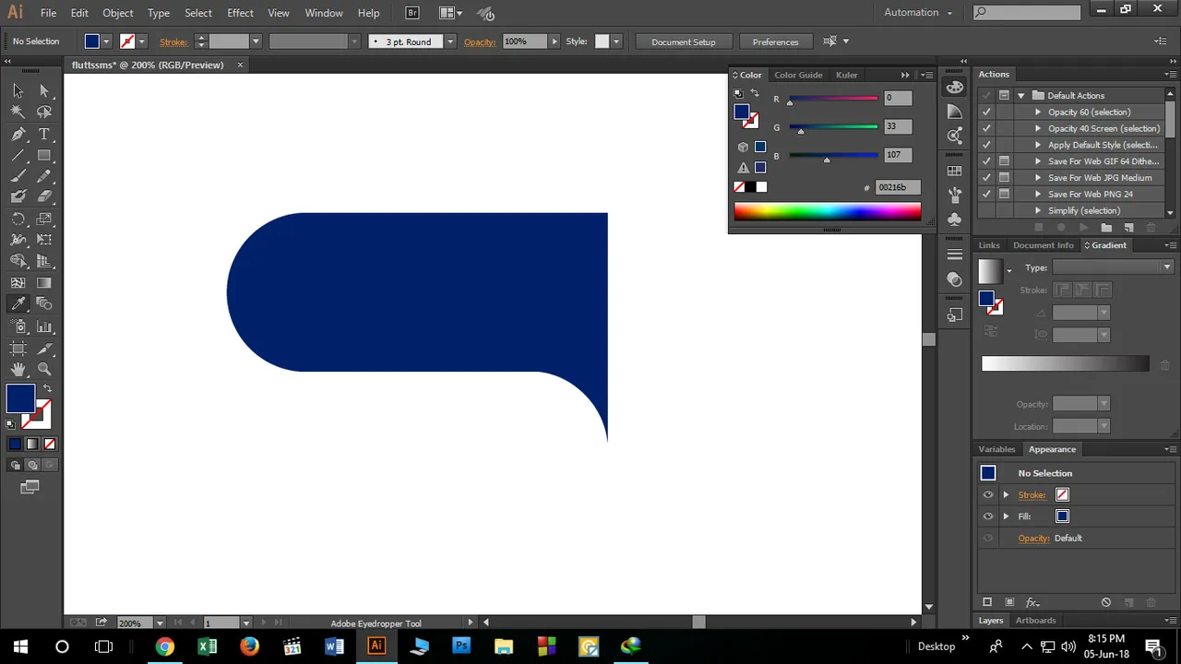Click the Opacity link in Appearance panel
The height and width of the screenshot is (664, 1181).
[1033, 539]
